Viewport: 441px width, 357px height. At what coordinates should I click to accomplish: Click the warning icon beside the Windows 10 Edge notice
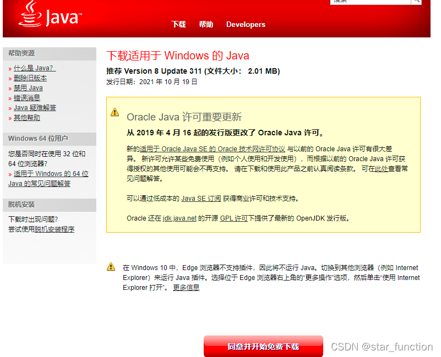(x=111, y=266)
